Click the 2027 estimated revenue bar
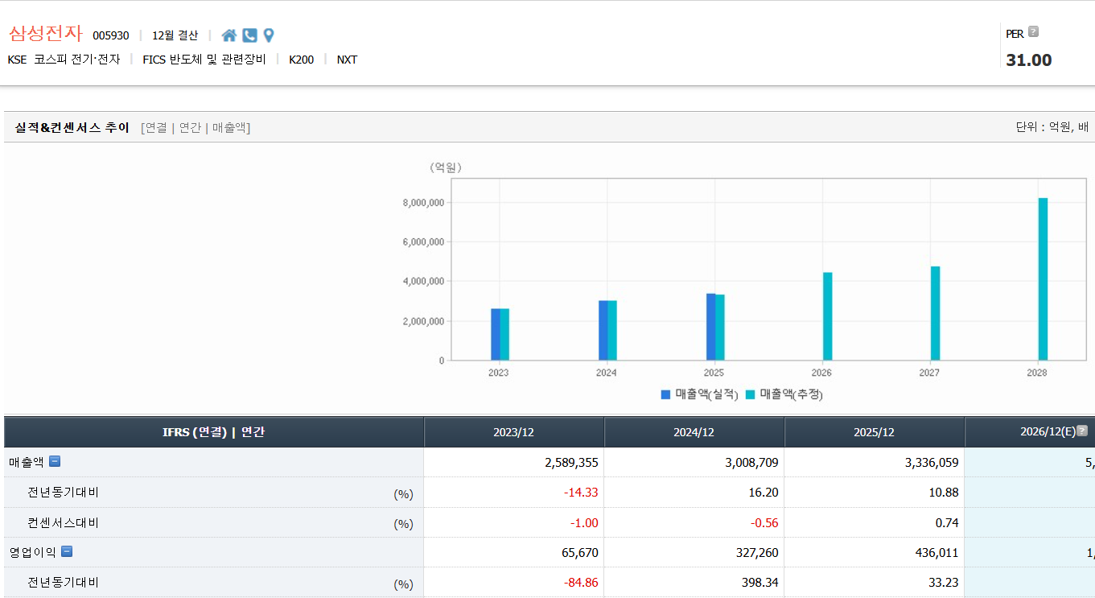This screenshot has height=598, width=1095. 936,313
